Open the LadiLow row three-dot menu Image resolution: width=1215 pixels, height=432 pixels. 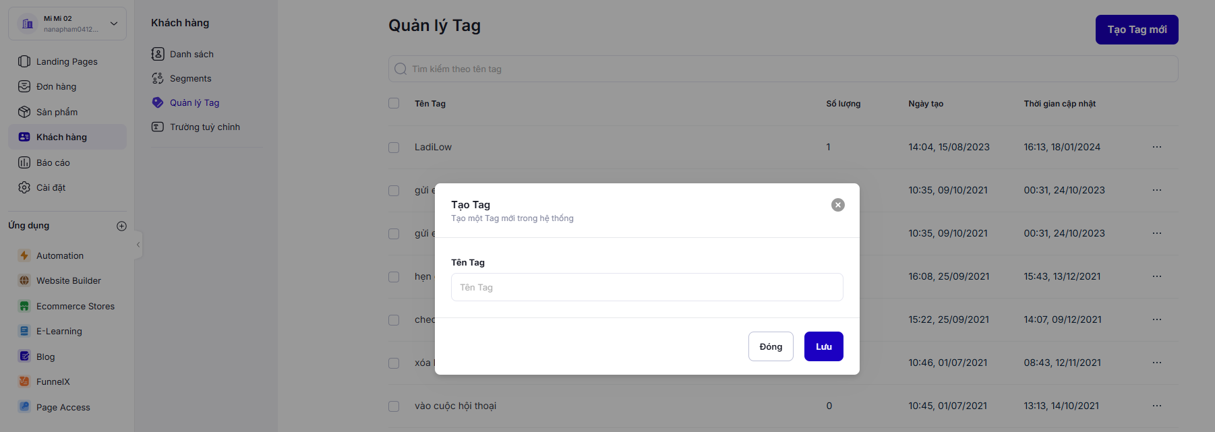click(1156, 147)
